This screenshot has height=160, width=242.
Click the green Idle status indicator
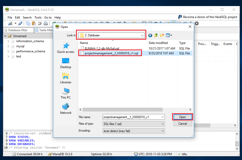(179, 154)
